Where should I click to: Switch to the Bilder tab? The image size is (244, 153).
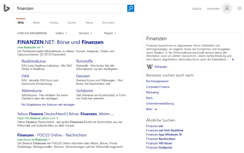(37, 22)
